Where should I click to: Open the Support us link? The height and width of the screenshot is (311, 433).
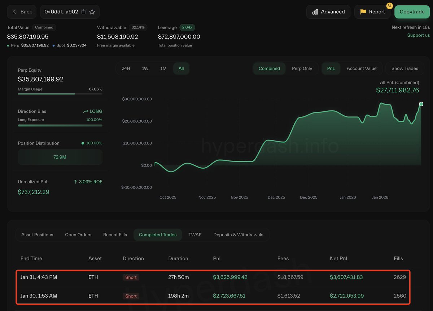pyautogui.click(x=418, y=35)
